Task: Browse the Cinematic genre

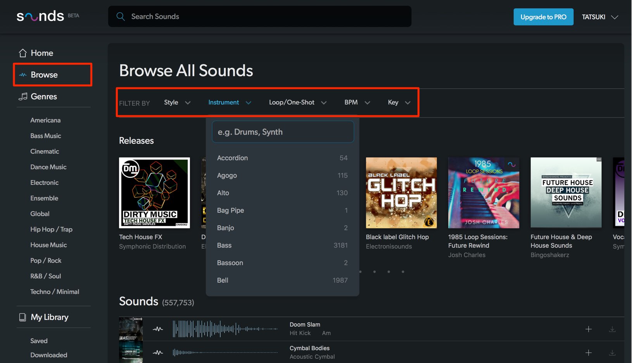Action: pos(45,151)
